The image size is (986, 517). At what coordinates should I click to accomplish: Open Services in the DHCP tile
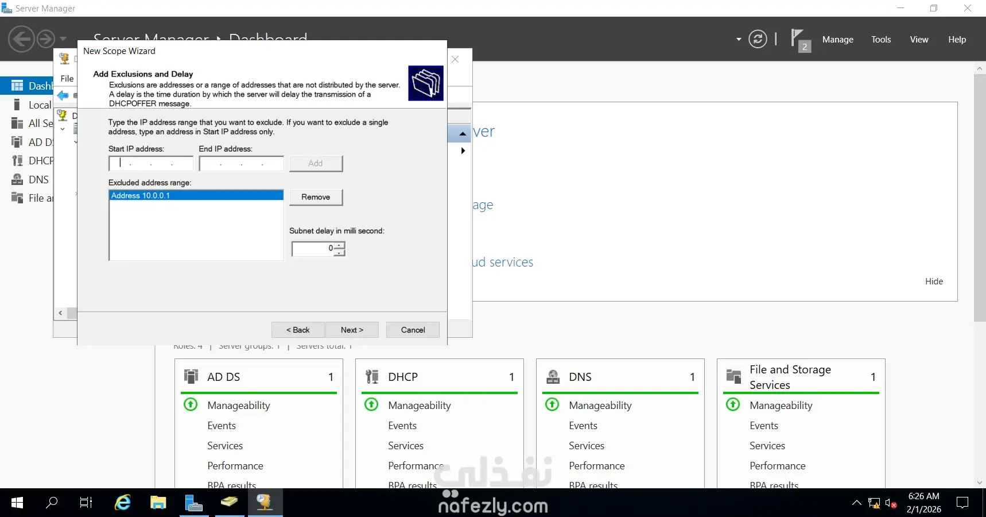406,446
